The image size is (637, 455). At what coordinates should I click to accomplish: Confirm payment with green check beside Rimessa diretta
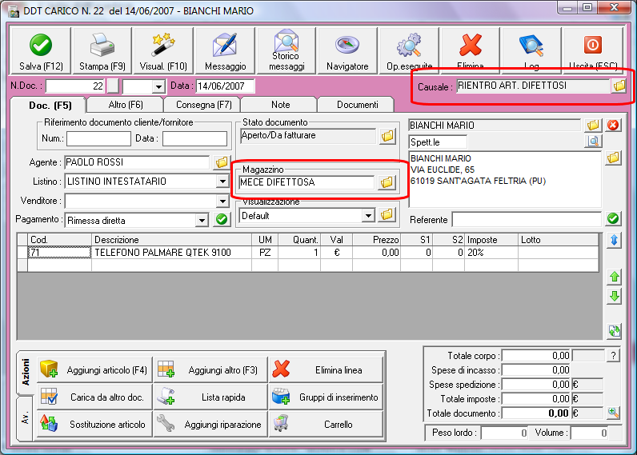[222, 220]
